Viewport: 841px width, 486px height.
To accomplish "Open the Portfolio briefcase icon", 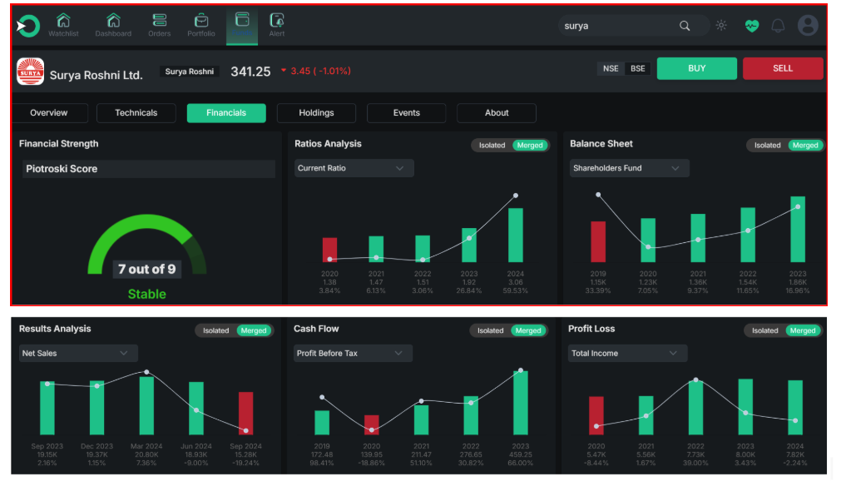I will 201,21.
